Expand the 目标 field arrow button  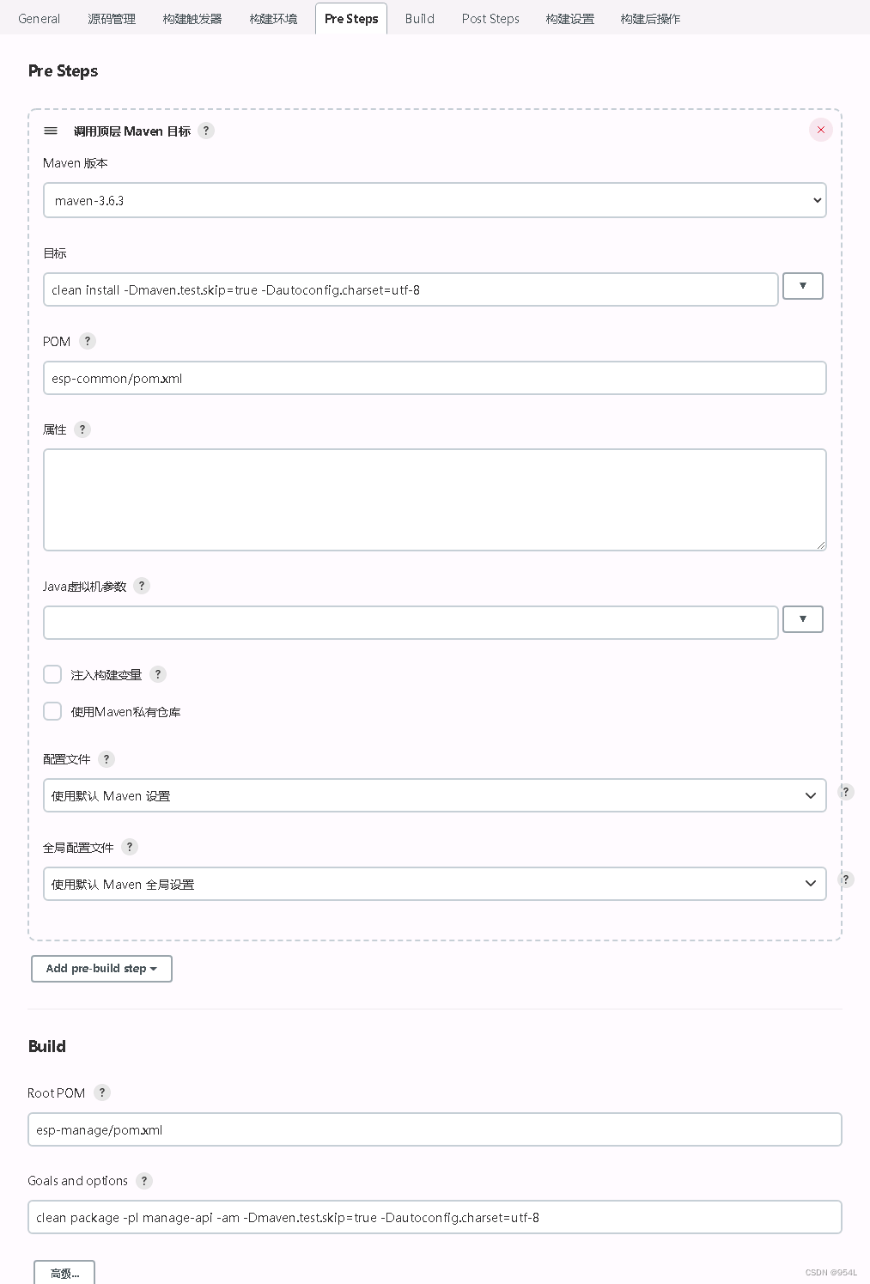[803, 286]
